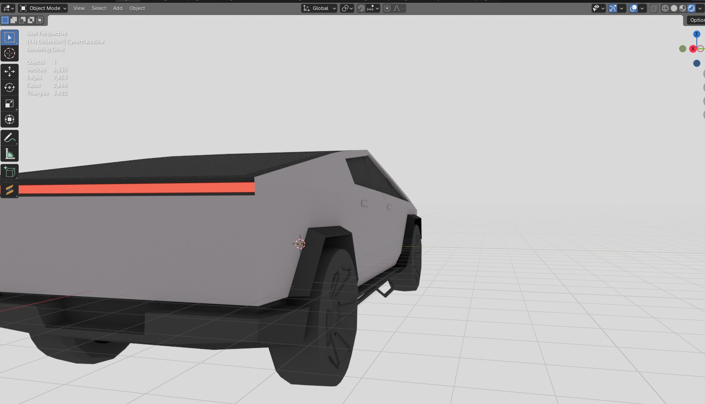
Task: Open the Add menu
Action: click(118, 8)
